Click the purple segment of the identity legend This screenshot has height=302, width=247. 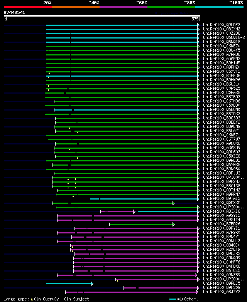[x=123, y=7]
